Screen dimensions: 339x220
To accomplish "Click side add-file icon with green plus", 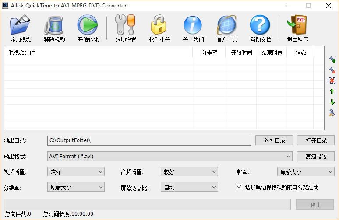I will (332, 59).
